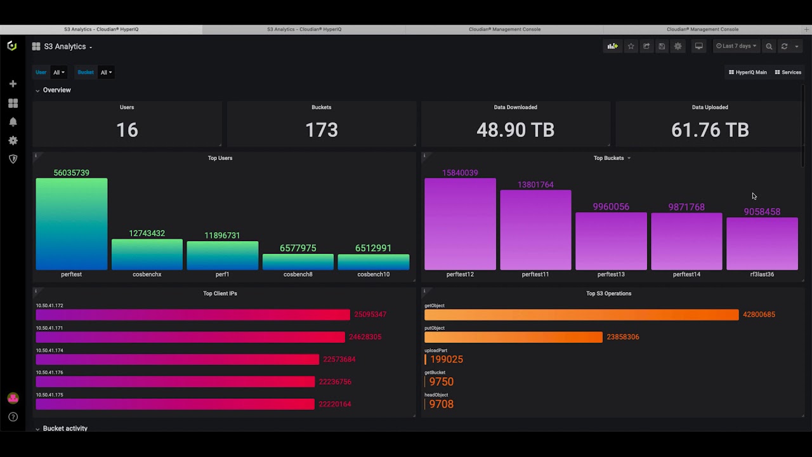Viewport: 812px width, 457px height.
Task: Click the getBucket value 9750
Action: point(441,381)
